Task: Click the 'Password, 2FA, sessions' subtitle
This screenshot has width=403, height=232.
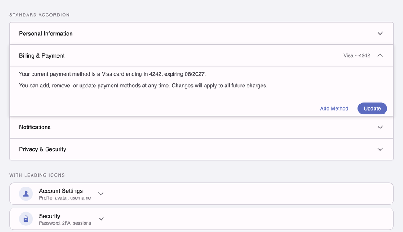Action: click(x=65, y=223)
